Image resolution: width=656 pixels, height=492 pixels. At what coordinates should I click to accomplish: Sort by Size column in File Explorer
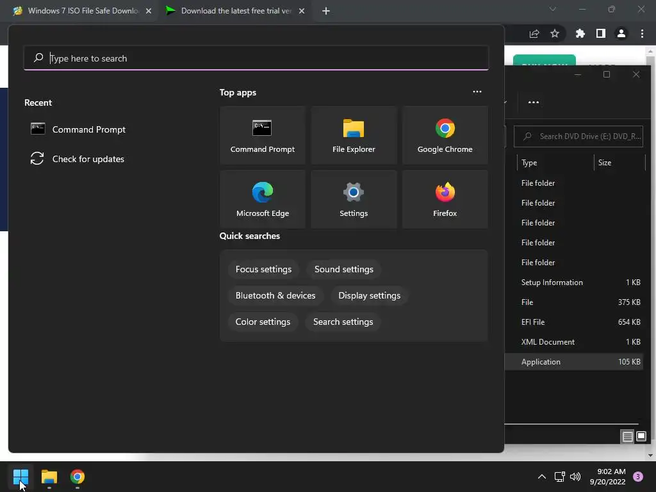(619, 163)
